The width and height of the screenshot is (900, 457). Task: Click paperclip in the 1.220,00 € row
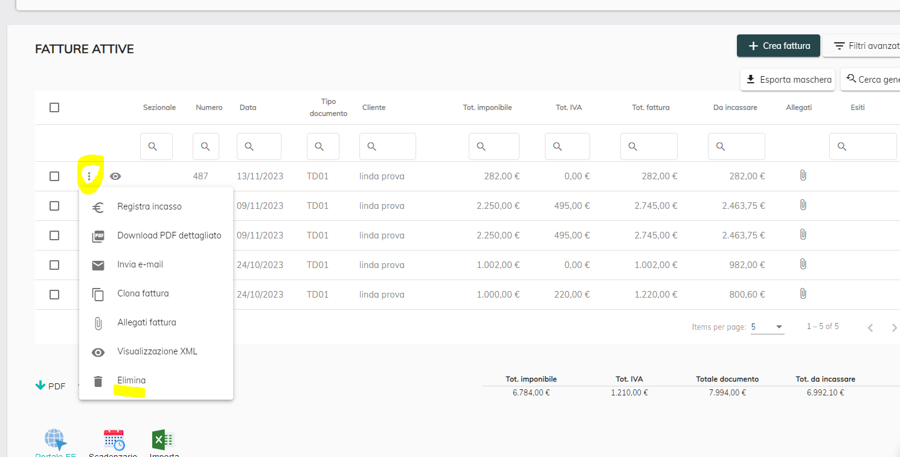pos(803,293)
